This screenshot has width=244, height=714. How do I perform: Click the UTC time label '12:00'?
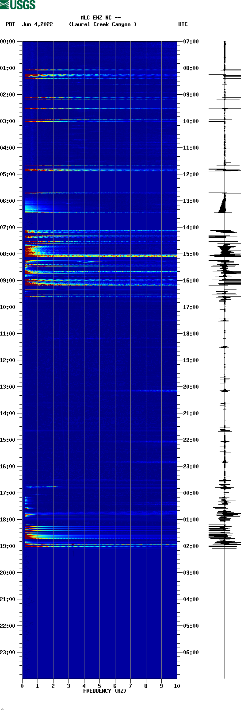[x=191, y=174]
